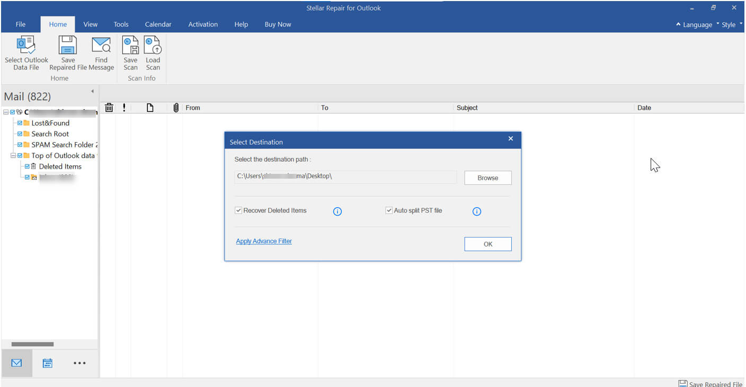Click Save Repaired File in status bar
Screen dimensions: 746x387
711,384
